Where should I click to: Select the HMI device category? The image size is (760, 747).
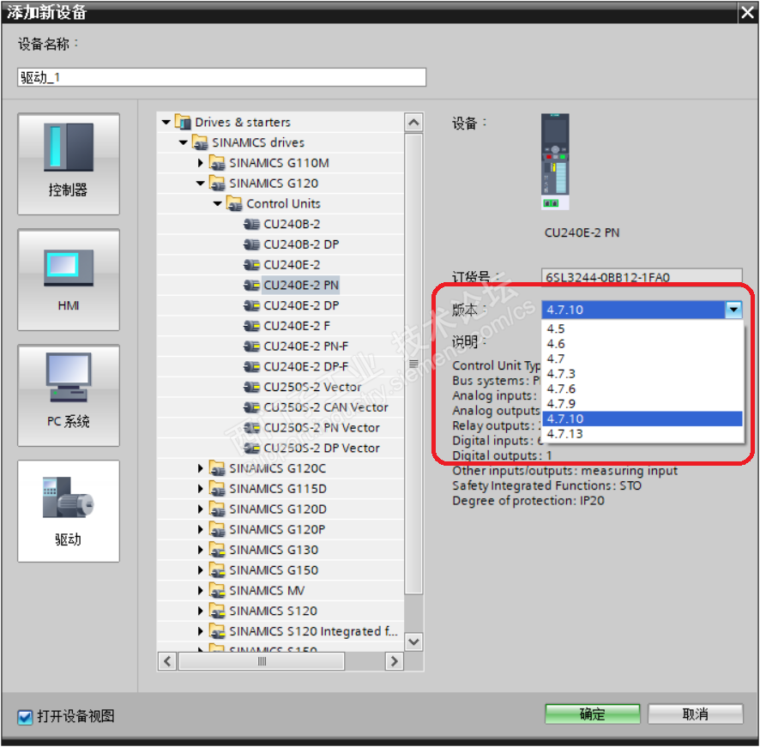tap(69, 280)
